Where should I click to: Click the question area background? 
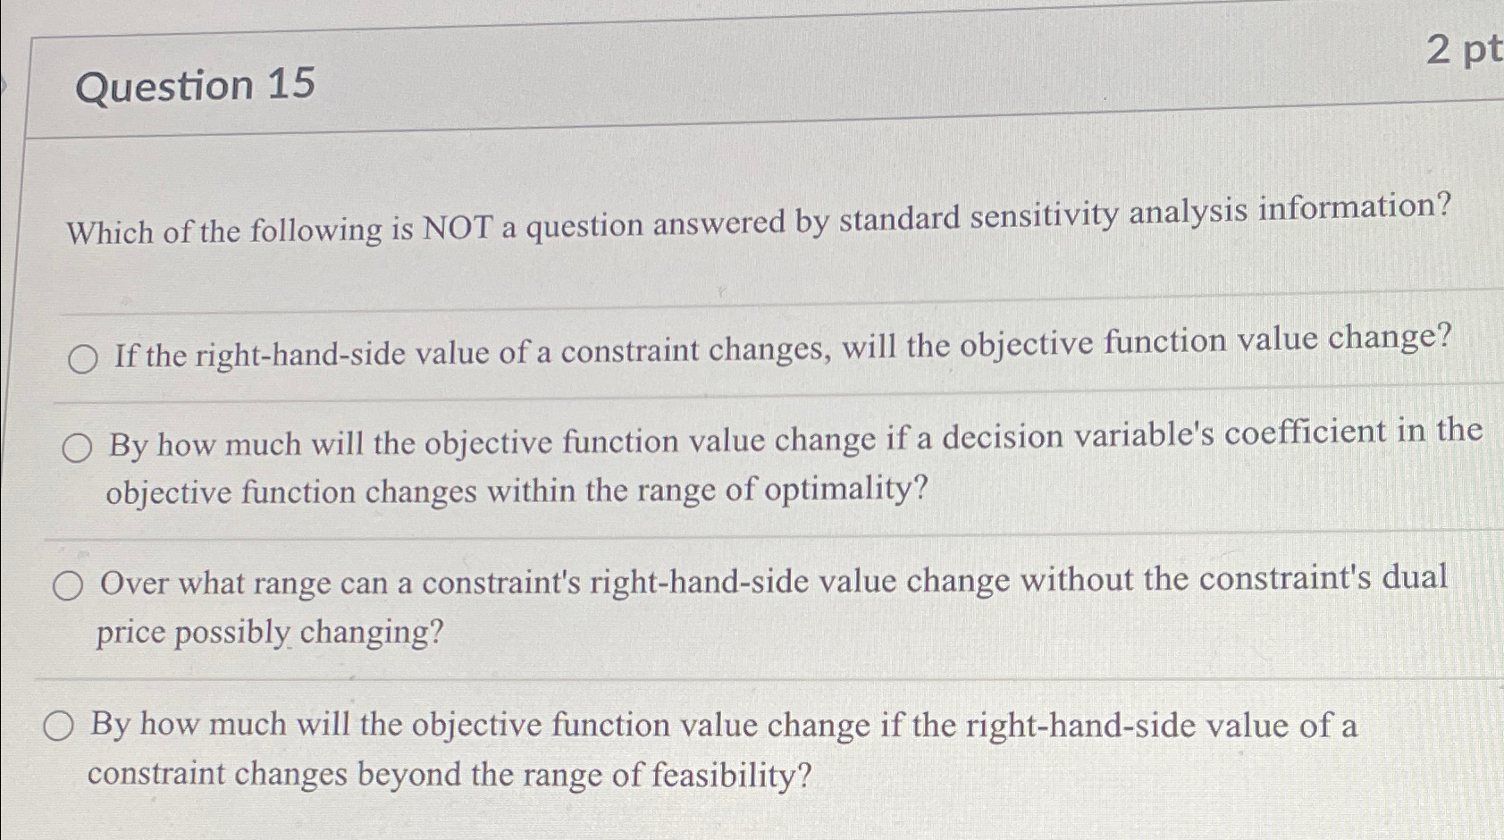pos(715,161)
